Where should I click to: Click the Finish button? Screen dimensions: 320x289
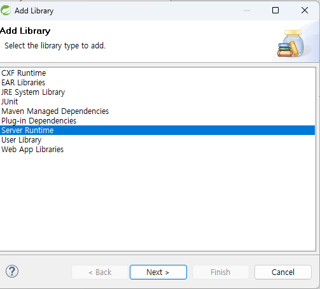(221, 272)
